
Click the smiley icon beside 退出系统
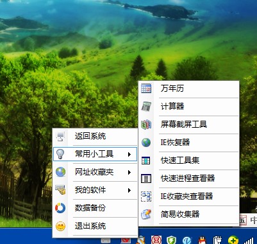[60, 226]
